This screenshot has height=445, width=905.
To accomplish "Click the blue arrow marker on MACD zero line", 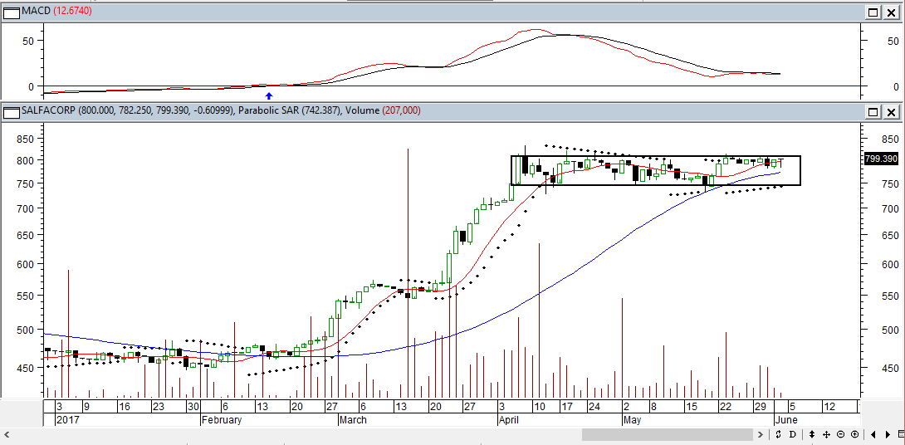I will tap(268, 95).
